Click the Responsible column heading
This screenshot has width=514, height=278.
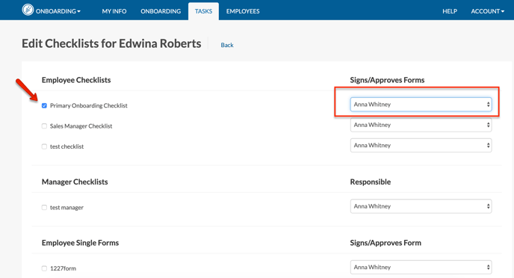coord(371,182)
